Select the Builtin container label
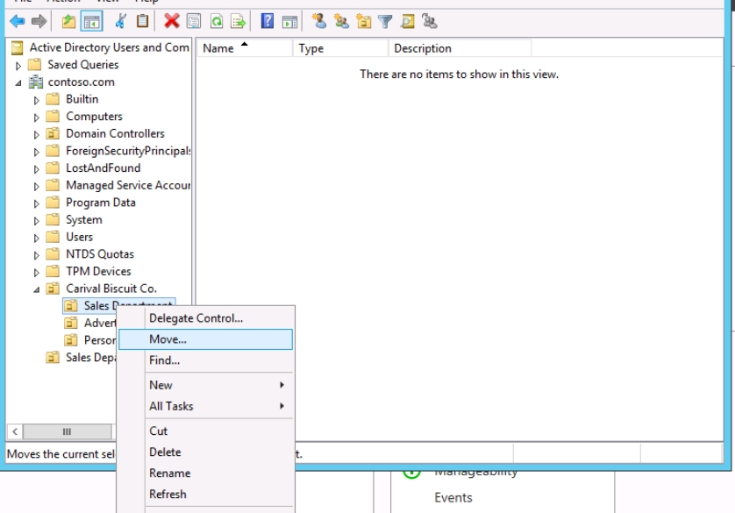Image resolution: width=735 pixels, height=513 pixels. [82, 99]
